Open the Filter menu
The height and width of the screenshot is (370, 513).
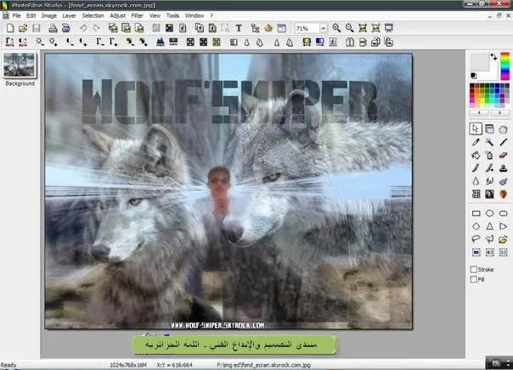click(x=137, y=15)
